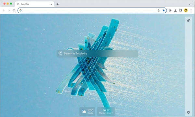Open DeepTab settings gear icon
Screen dimensions: 195x117
pyautogui.click(x=188, y=112)
